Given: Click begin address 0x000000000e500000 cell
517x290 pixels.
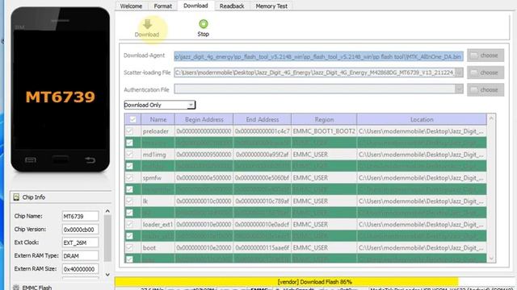Looking at the screenshot, I should [204, 178].
